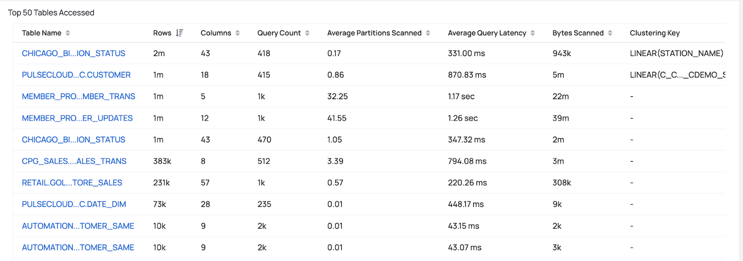The image size is (743, 261).
Task: Open the CHICAGO_BI...ION_STATUS table with 470 queries
Action: coord(73,140)
